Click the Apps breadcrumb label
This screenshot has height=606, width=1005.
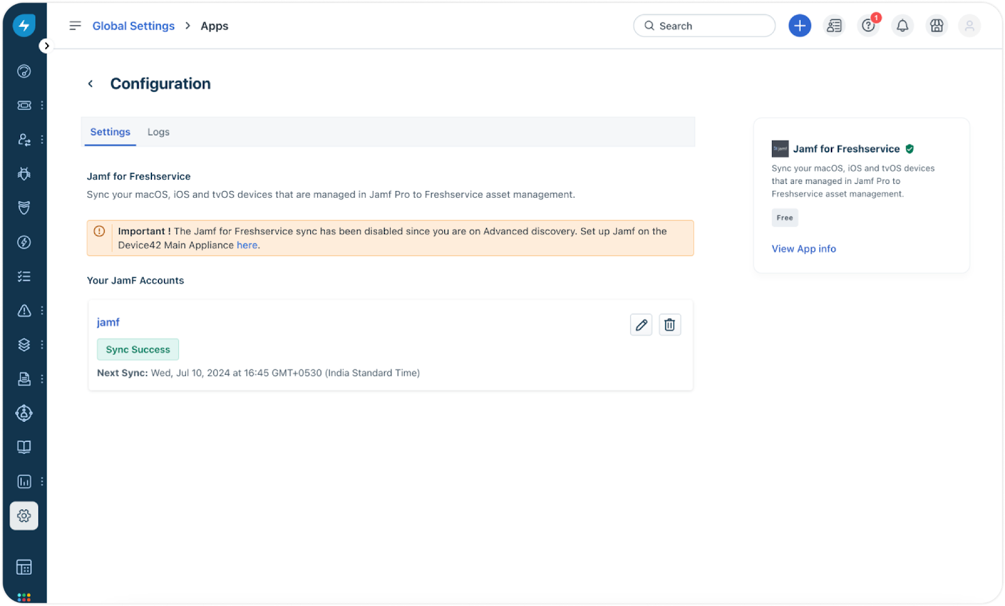214,26
